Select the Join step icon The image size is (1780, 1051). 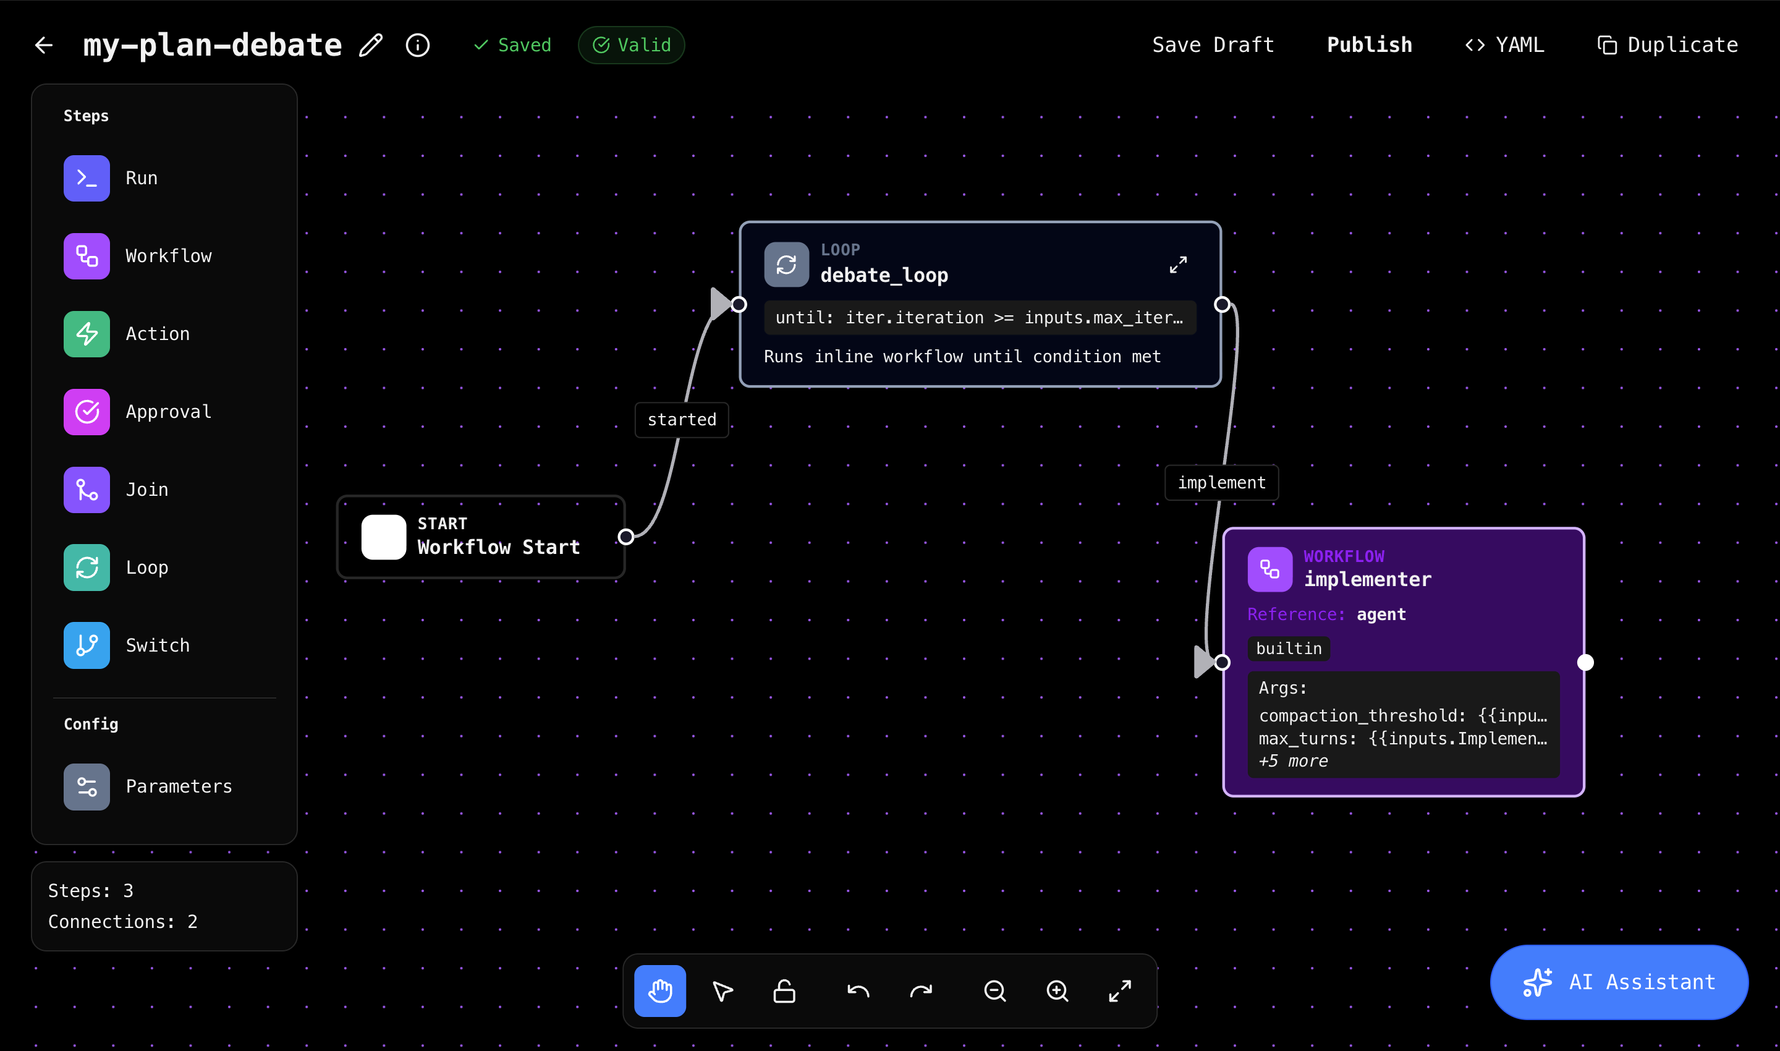pyautogui.click(x=87, y=490)
